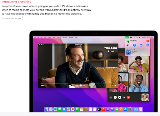
Task: Open Launchpad in the Dock
Action: (x=51, y=109)
